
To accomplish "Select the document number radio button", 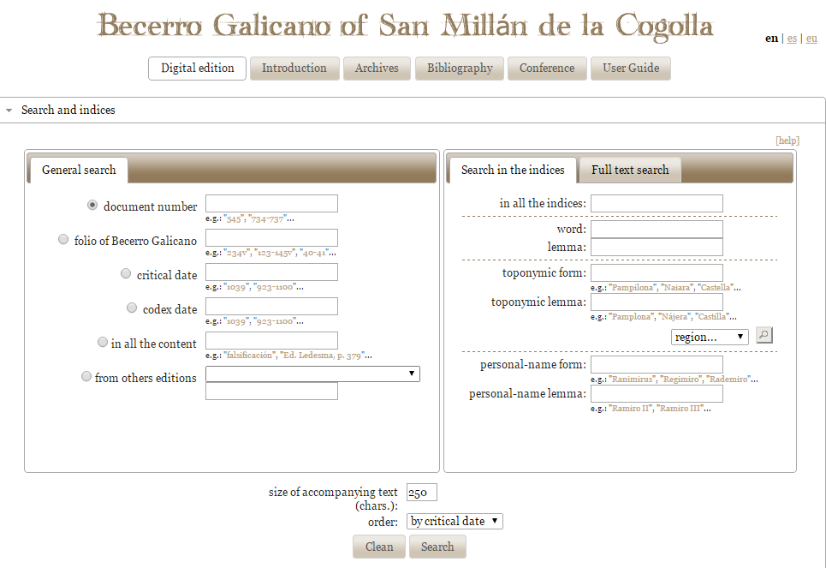I will coord(92,205).
